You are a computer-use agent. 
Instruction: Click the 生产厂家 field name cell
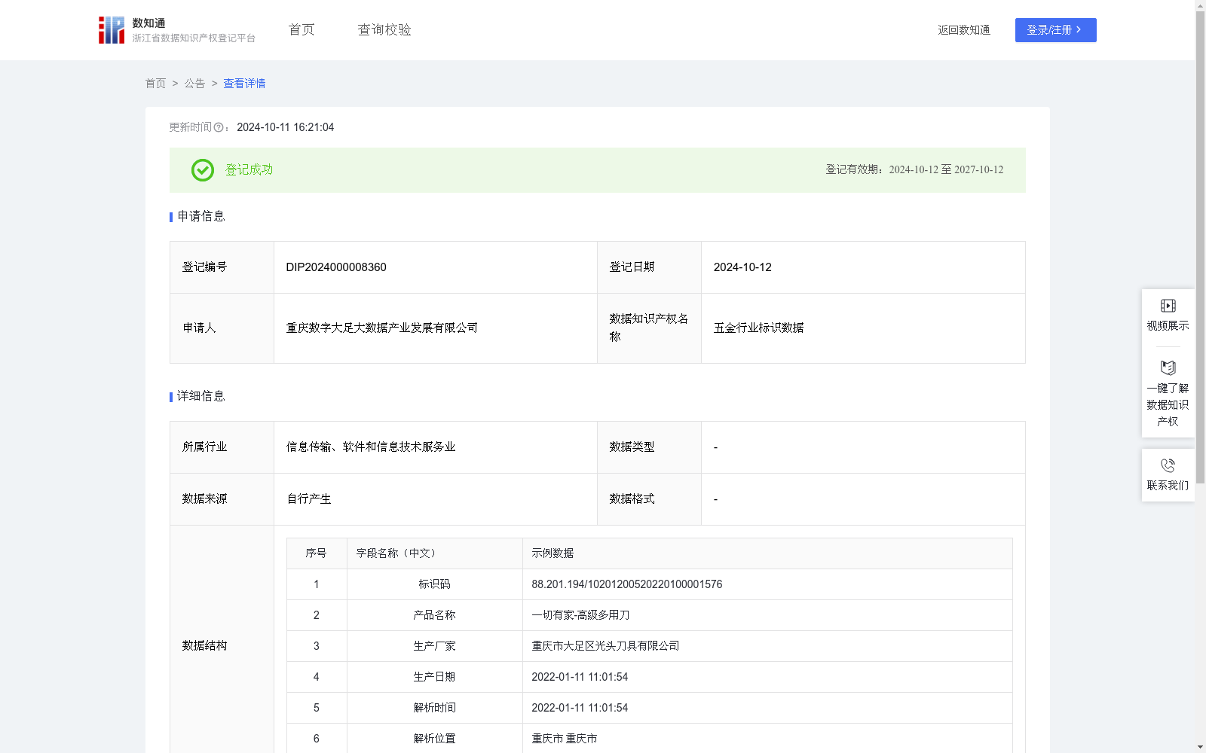click(435, 646)
